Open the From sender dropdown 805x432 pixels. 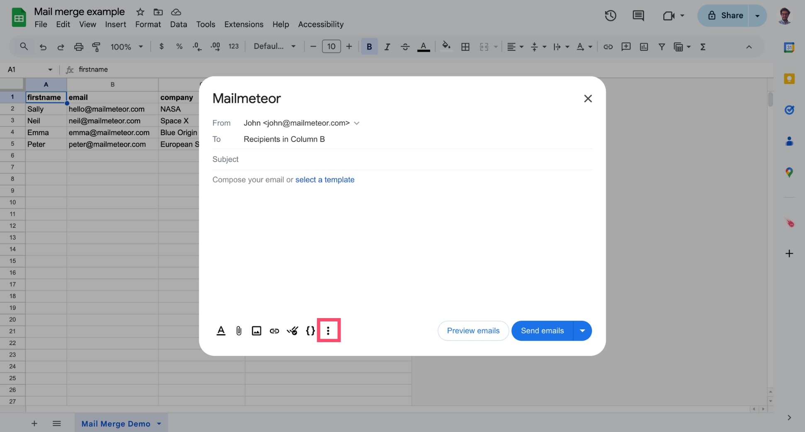point(356,123)
